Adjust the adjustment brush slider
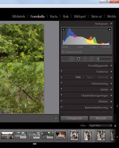This screenshot has width=119, height=148. (104, 59)
